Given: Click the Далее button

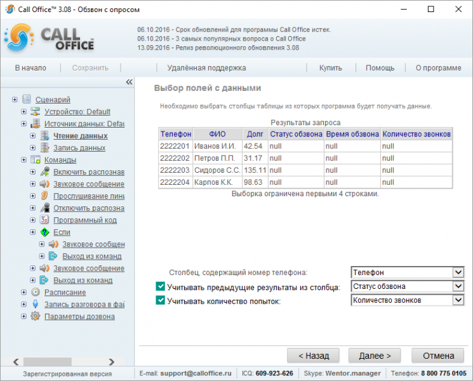Looking at the screenshot, I should click(x=375, y=356).
